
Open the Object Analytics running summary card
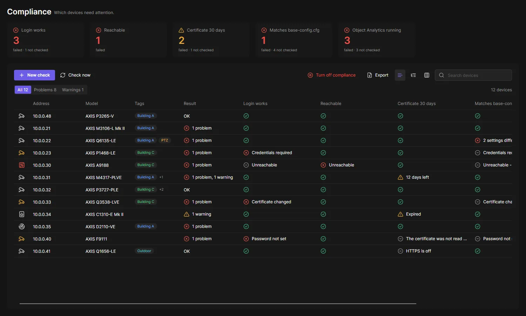[377, 40]
